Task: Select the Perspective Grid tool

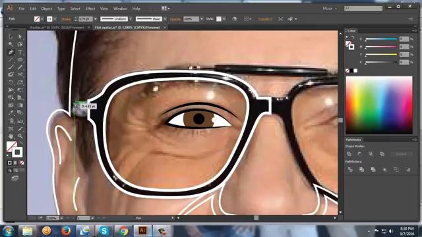Action: coord(20,97)
